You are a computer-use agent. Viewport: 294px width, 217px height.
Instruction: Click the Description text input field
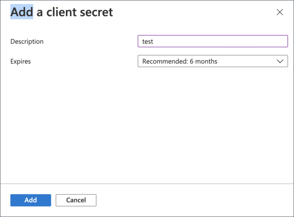click(x=213, y=41)
